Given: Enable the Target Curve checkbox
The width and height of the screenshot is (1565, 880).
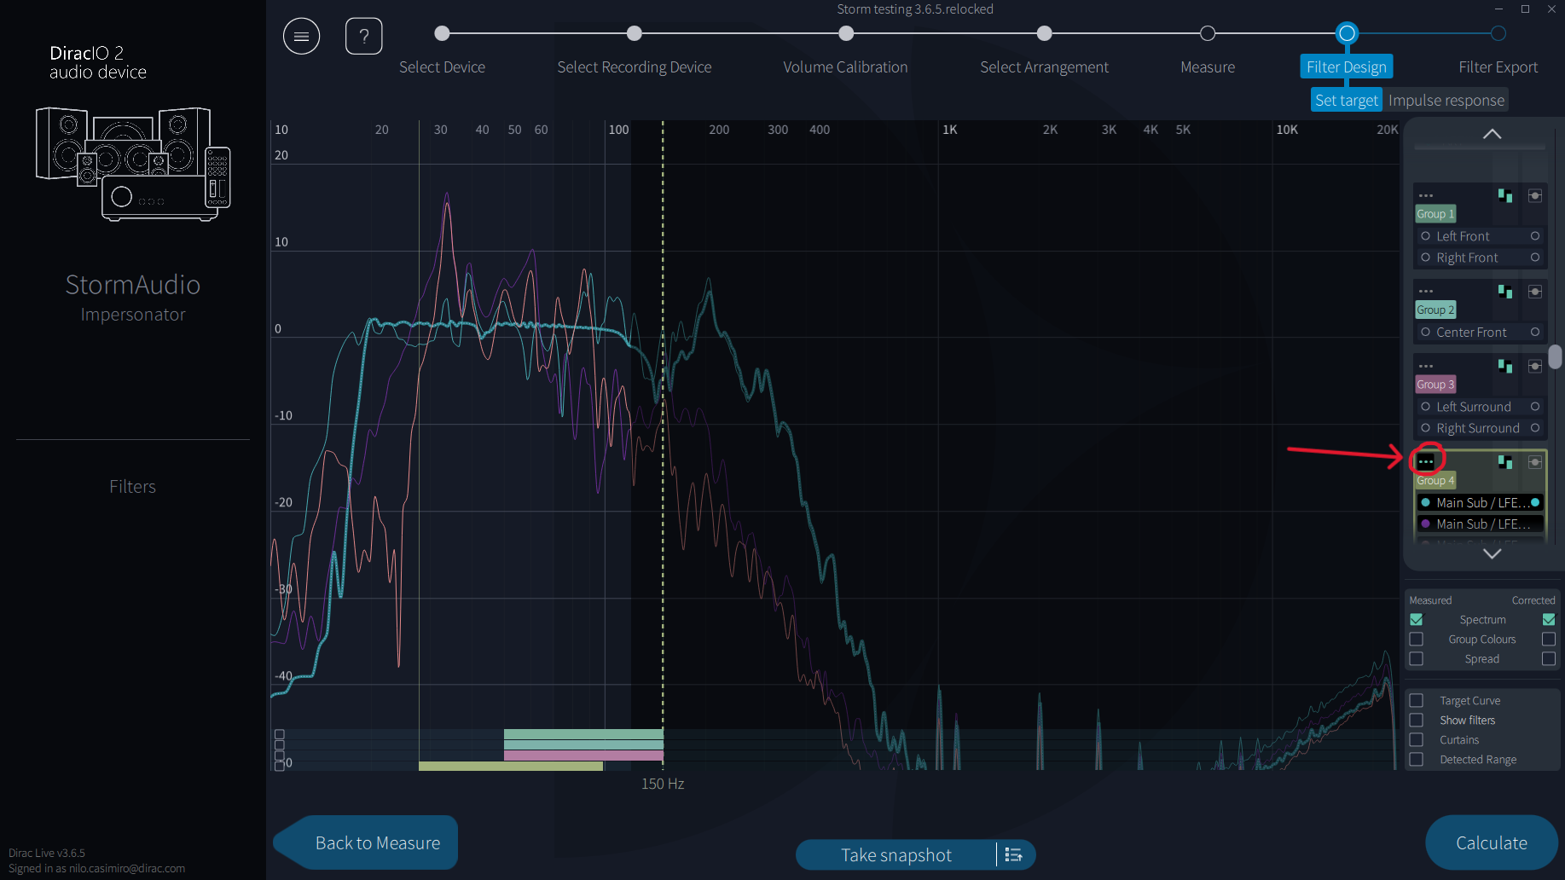Looking at the screenshot, I should [x=1417, y=700].
